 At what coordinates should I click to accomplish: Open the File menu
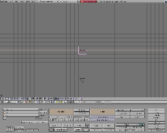coord(6,1)
